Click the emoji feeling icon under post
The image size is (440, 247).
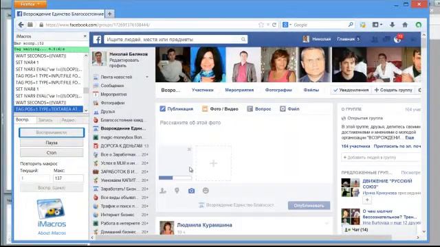[x=206, y=191]
